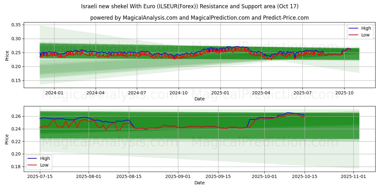Viewport: 380px width, 190px height.
Task: Select the 2025-04 date tick label
Action: click(261, 93)
